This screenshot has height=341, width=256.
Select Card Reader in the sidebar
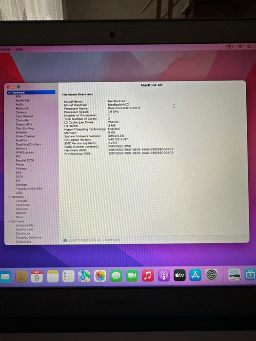tap(24, 116)
